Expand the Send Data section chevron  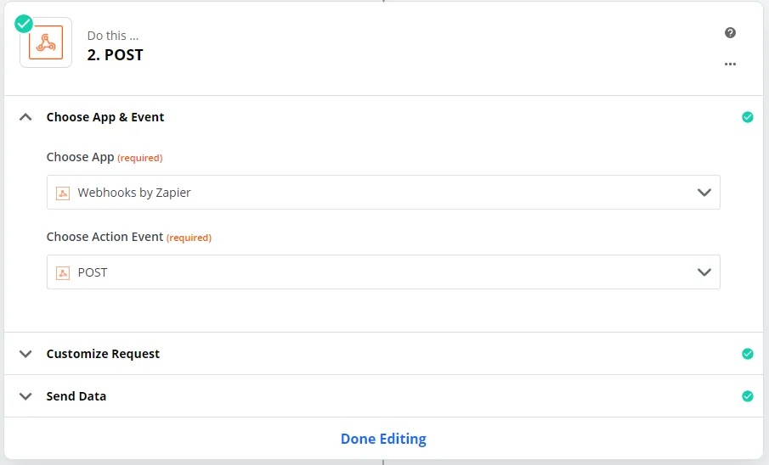25,396
